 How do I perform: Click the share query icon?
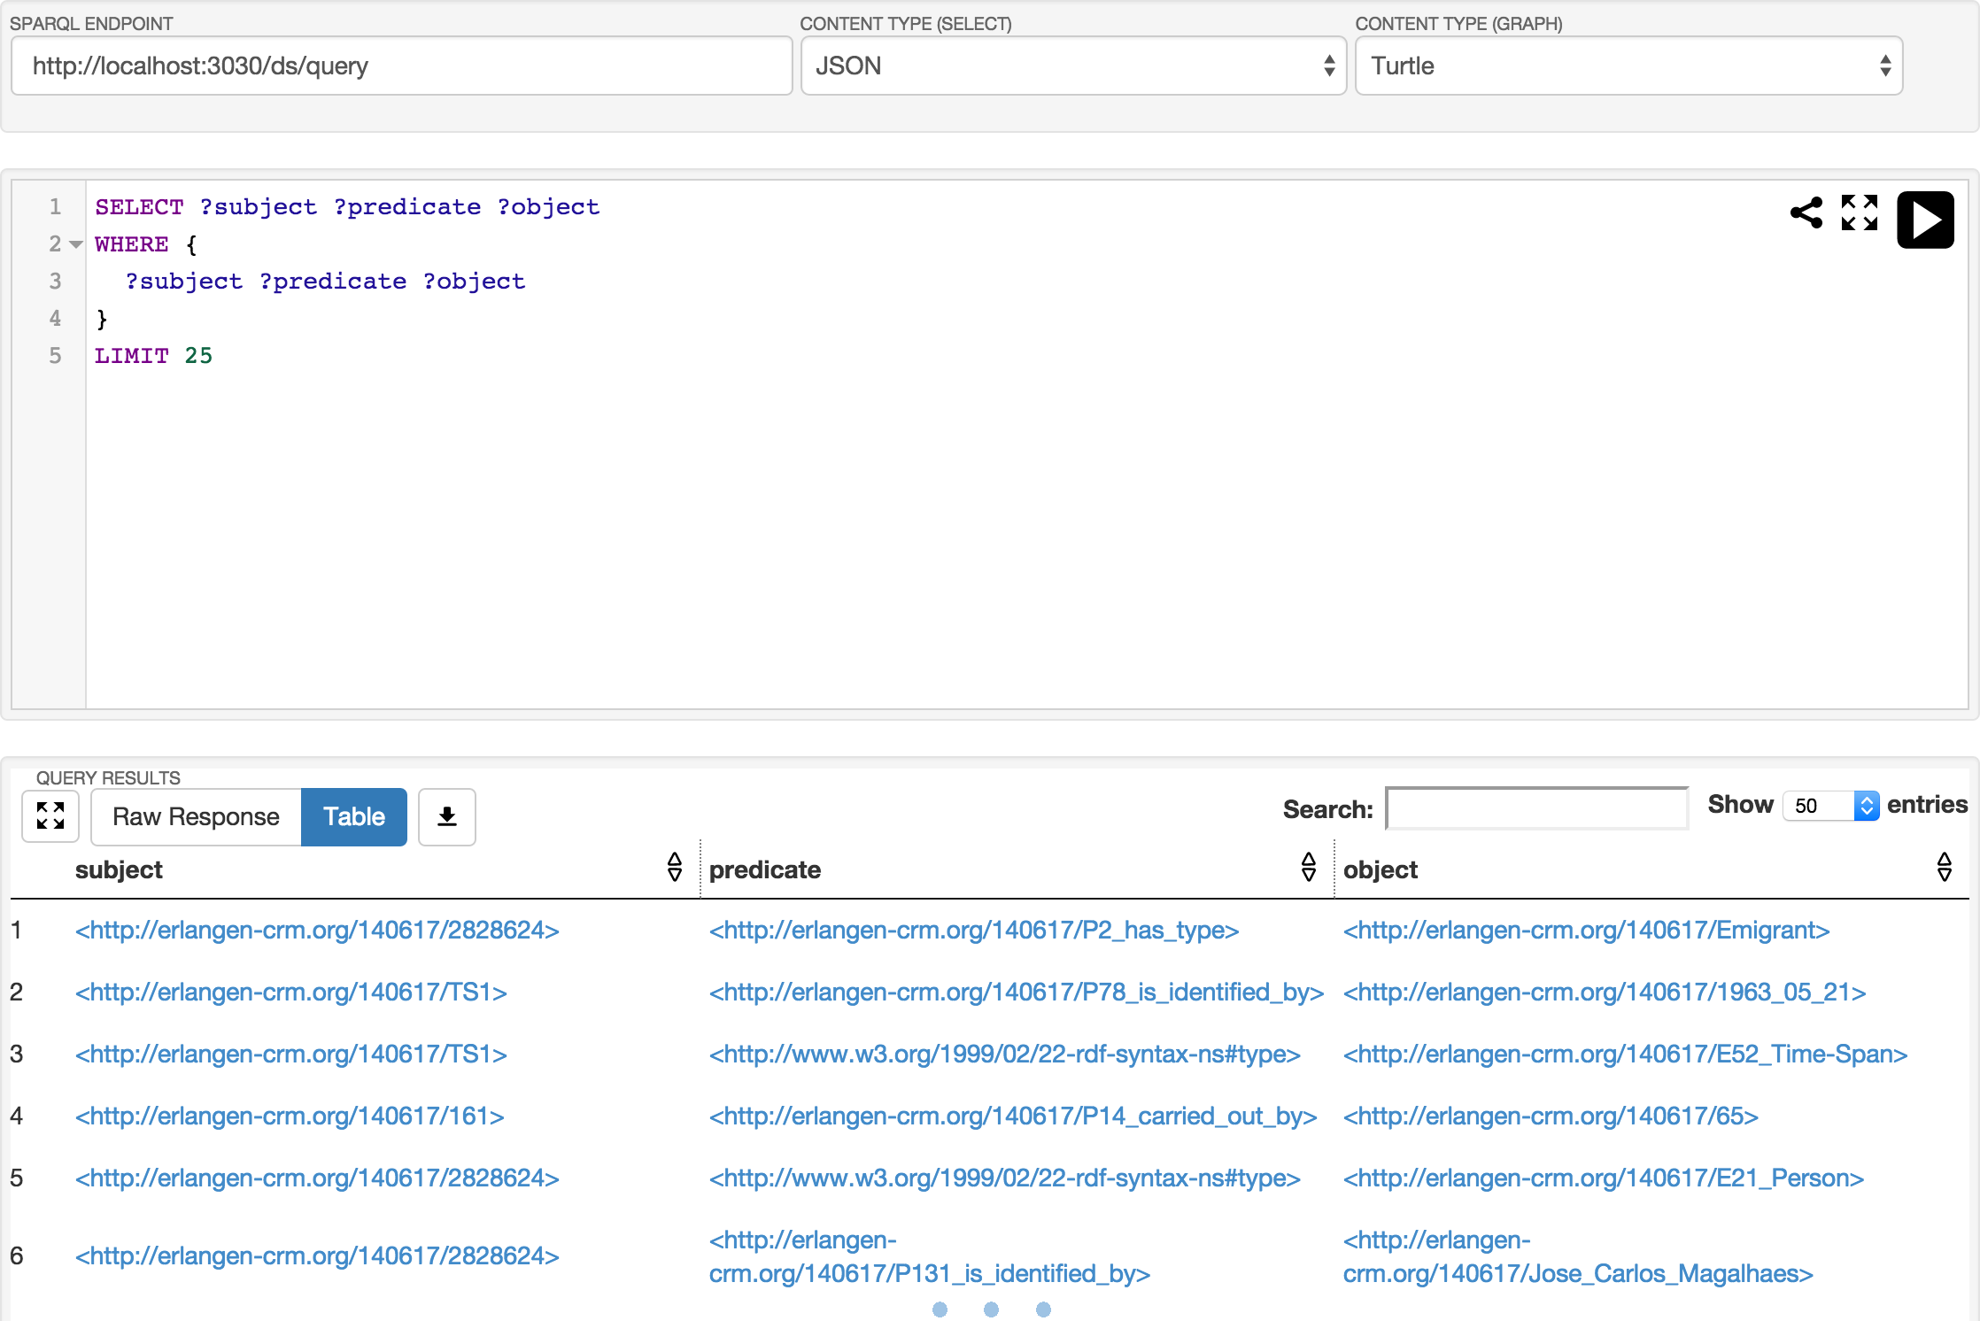tap(1806, 213)
